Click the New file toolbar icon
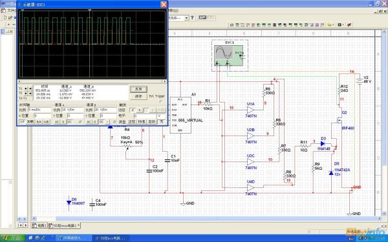 (5, 17)
